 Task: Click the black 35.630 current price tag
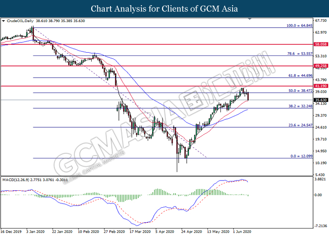(x=321, y=100)
